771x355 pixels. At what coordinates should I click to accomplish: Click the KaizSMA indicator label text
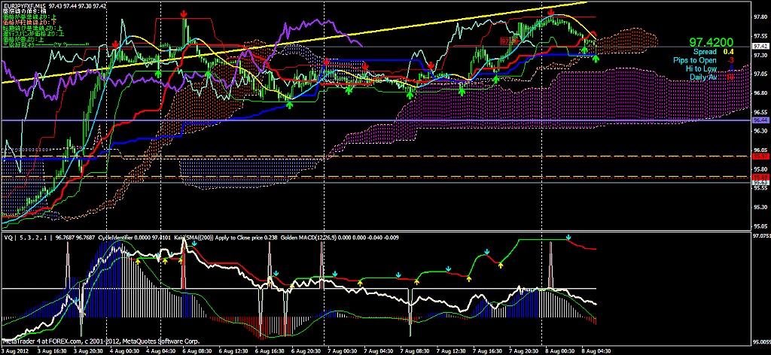tap(194, 237)
